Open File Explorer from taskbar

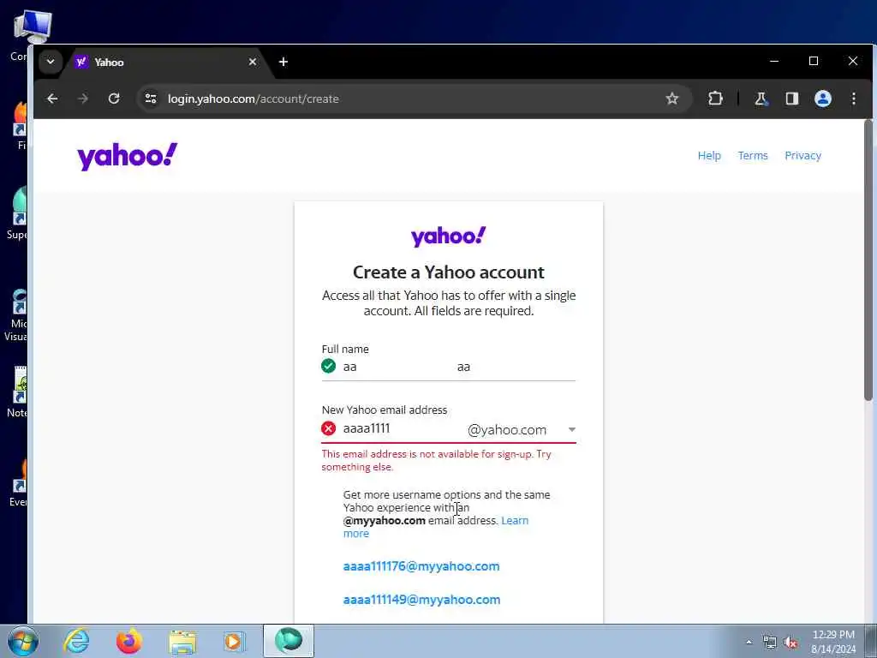(x=182, y=642)
